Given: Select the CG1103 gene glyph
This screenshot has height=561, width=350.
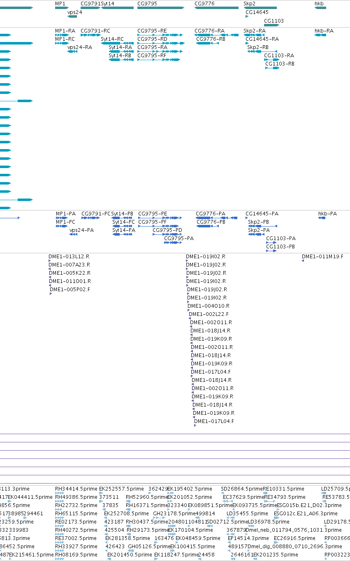Looking at the screenshot, I should click(x=271, y=25).
